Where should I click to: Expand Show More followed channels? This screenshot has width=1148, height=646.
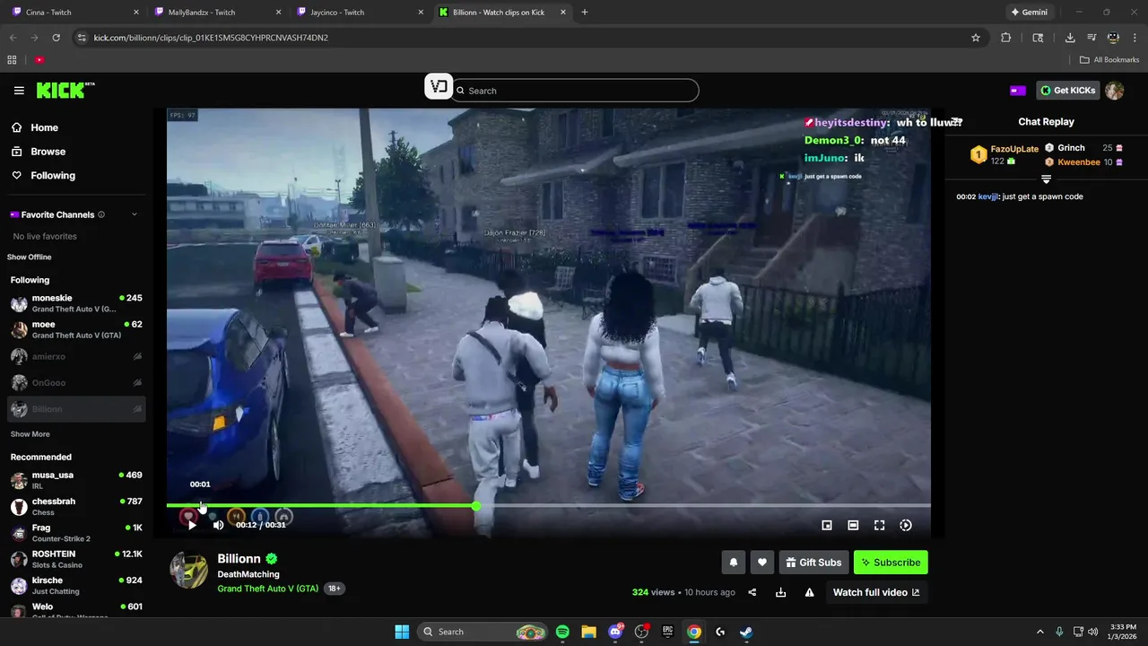click(30, 434)
